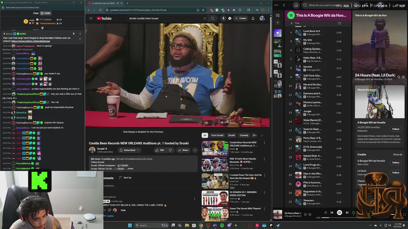Reply to the pinned comment
408x229 pixels.
123,210
